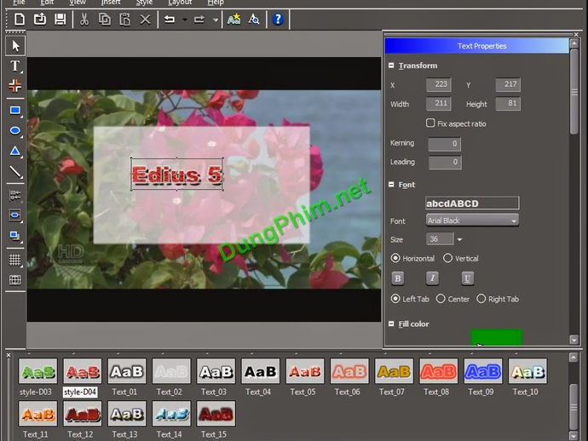Close the style list panel
The width and height of the screenshot is (588, 441).
[9, 354]
